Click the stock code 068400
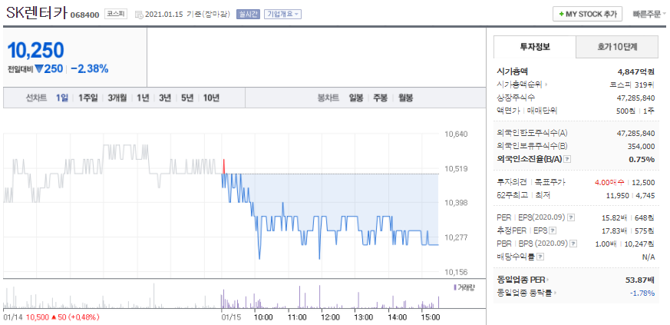 [x=84, y=15]
